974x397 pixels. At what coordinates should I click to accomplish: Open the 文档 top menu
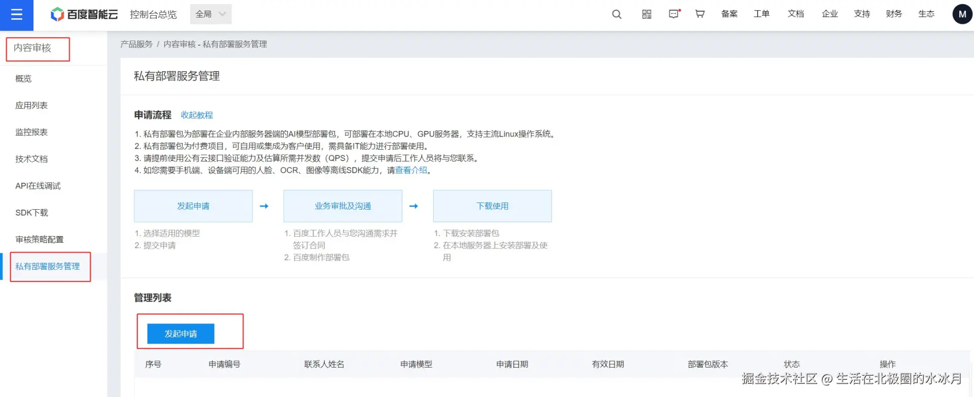[x=796, y=14]
